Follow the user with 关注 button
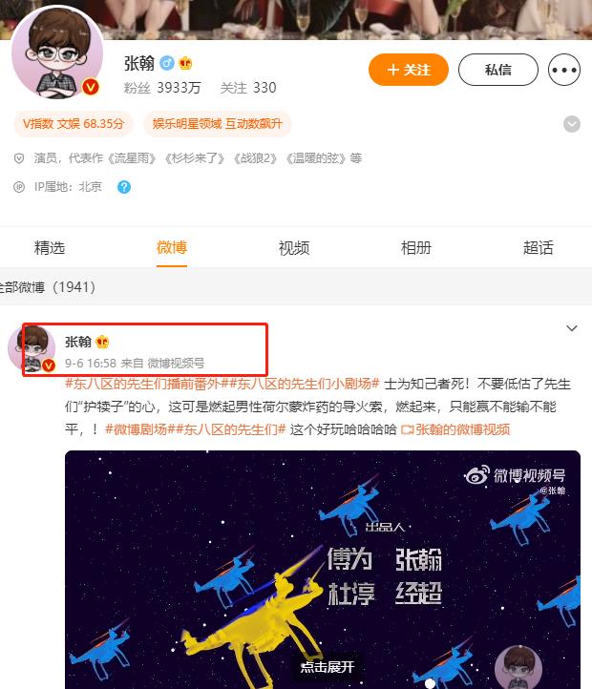Screen dimensions: 592x689 point(409,70)
